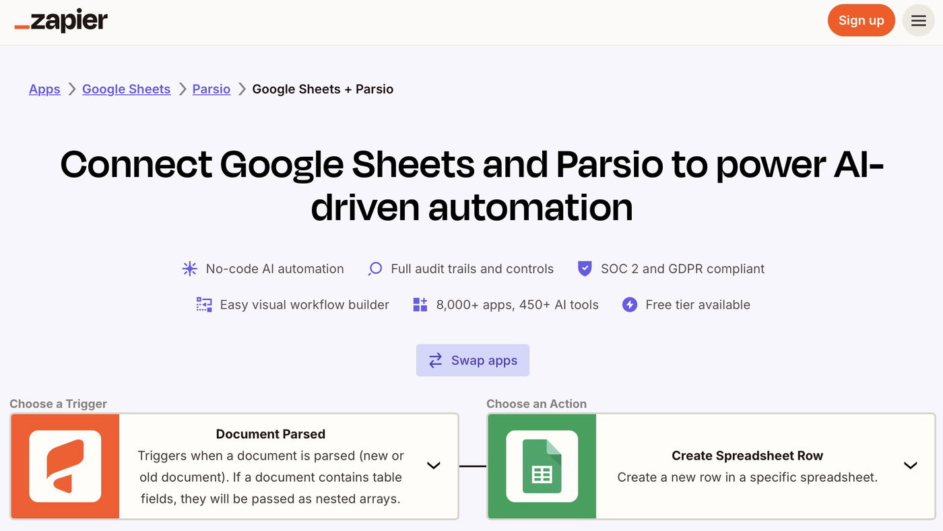Click the Choose an Action label
This screenshot has height=531, width=943.
tap(536, 404)
